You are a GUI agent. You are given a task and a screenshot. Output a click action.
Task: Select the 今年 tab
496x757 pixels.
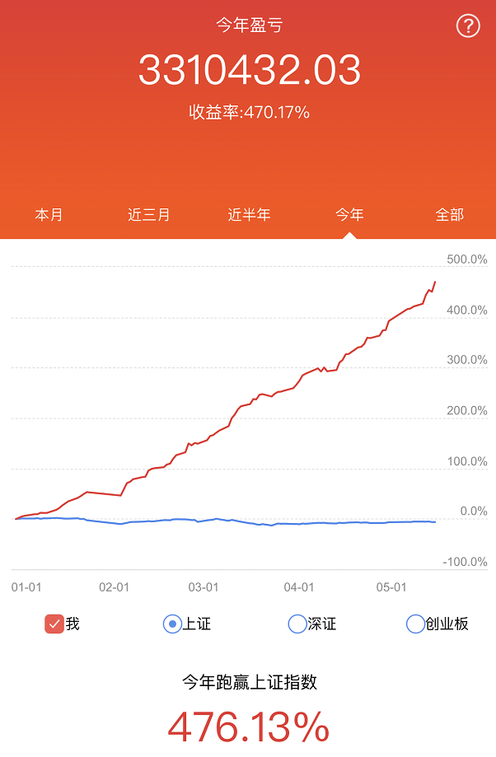pyautogui.click(x=349, y=215)
